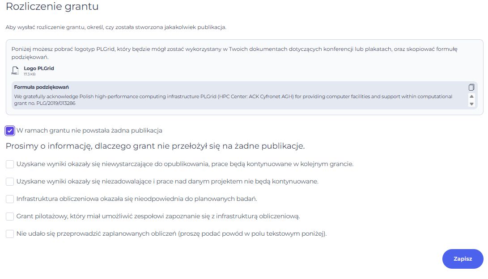Viewport: 488px width, 279px height.
Task: Click the 'Formuła podziękowań' header
Action: coord(41,87)
